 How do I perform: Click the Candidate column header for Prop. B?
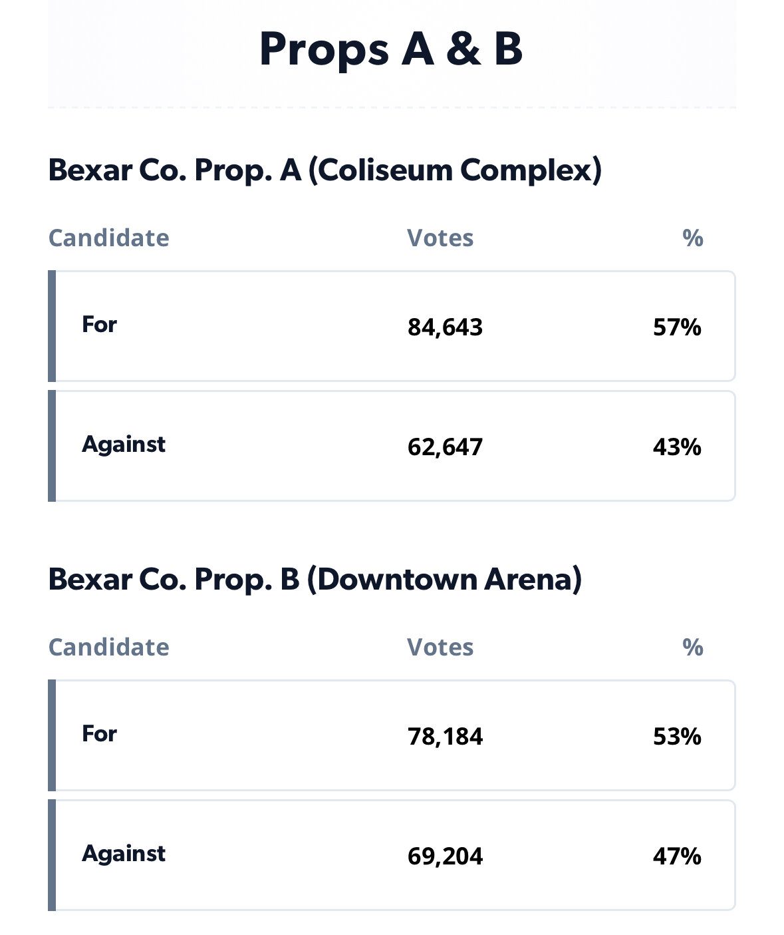108,647
